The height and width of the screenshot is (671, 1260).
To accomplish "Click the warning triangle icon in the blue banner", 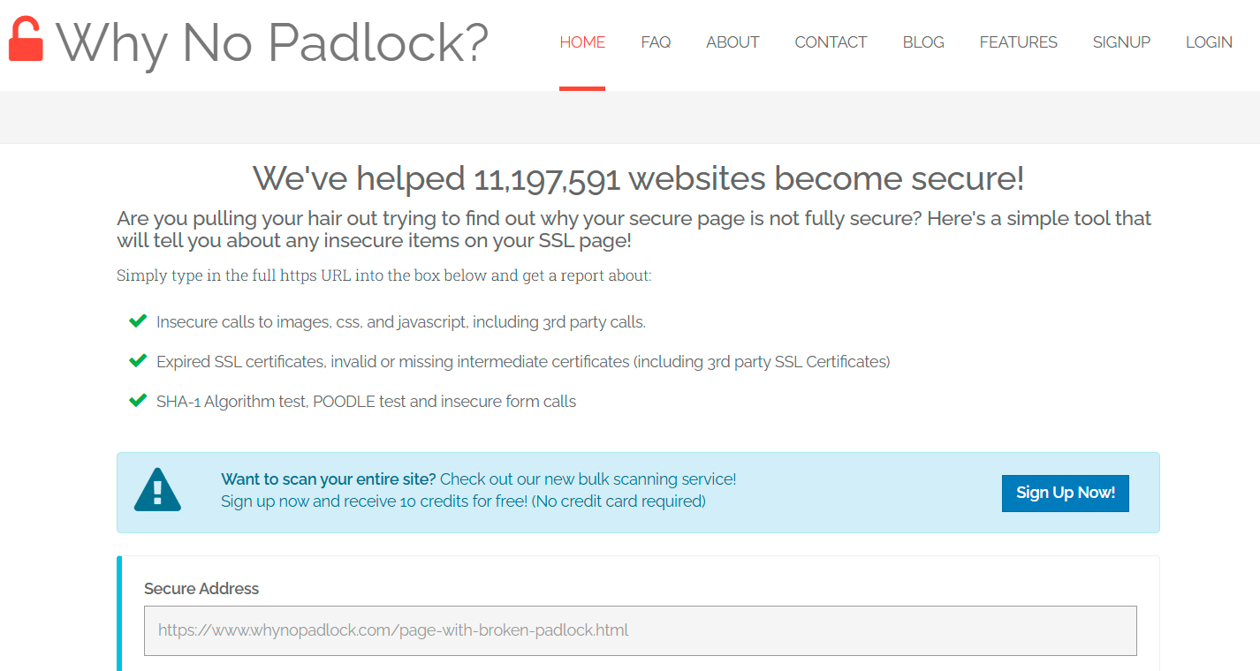I will tap(157, 489).
